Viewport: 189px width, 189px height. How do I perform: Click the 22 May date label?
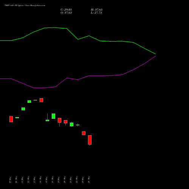[77, 180]
